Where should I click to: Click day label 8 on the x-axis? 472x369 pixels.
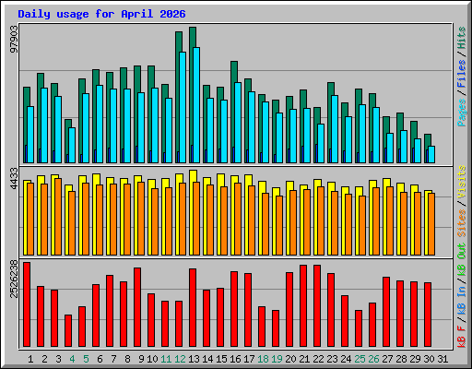(127, 359)
